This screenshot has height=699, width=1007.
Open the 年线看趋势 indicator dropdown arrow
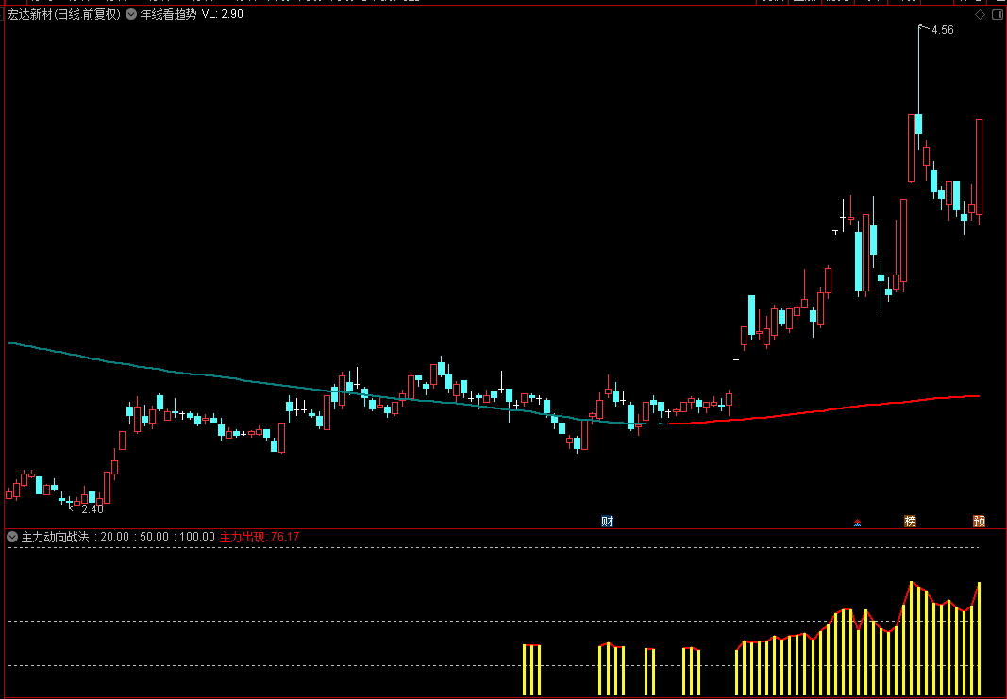(x=131, y=14)
